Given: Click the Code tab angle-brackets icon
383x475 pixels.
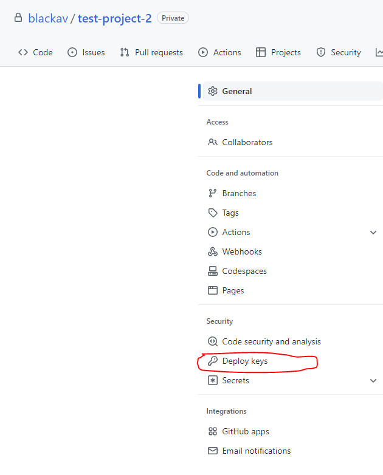Looking at the screenshot, I should pyautogui.click(x=23, y=52).
